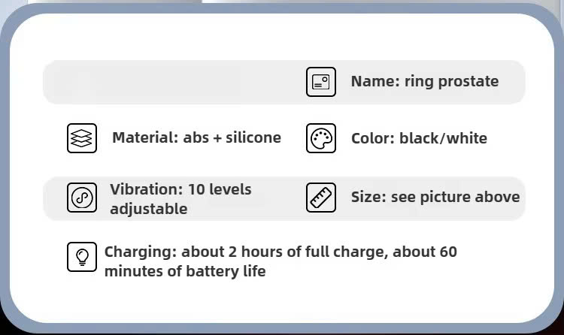This screenshot has width=564, height=335.
Task: Click 'Size: see picture above' text
Action: pyautogui.click(x=435, y=198)
